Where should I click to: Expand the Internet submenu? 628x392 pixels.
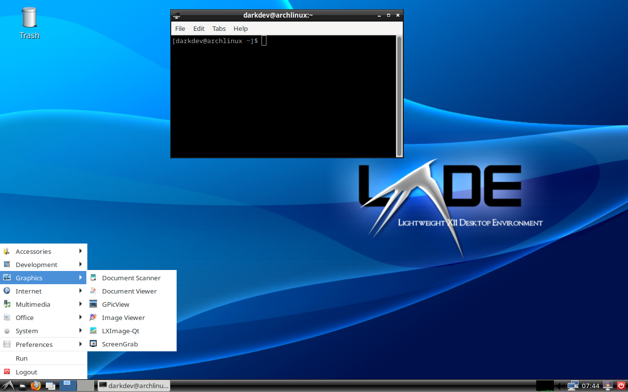[44, 291]
